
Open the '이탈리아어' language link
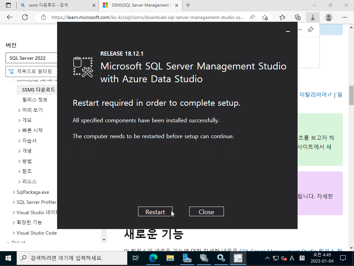coord(315,95)
